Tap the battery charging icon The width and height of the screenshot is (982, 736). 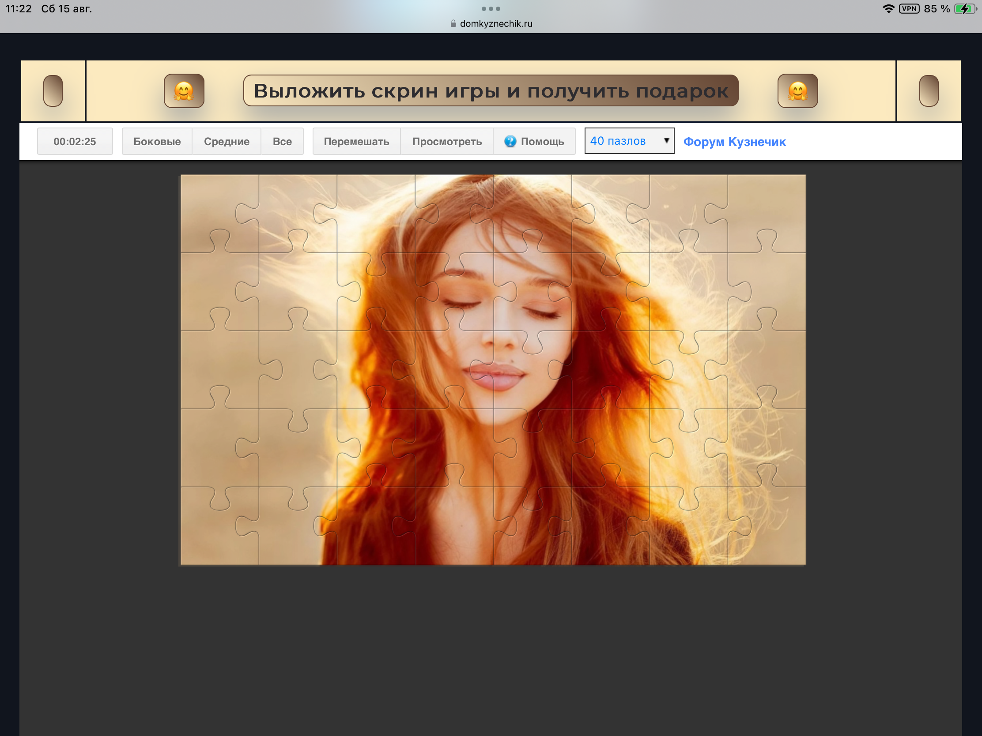coord(965,8)
